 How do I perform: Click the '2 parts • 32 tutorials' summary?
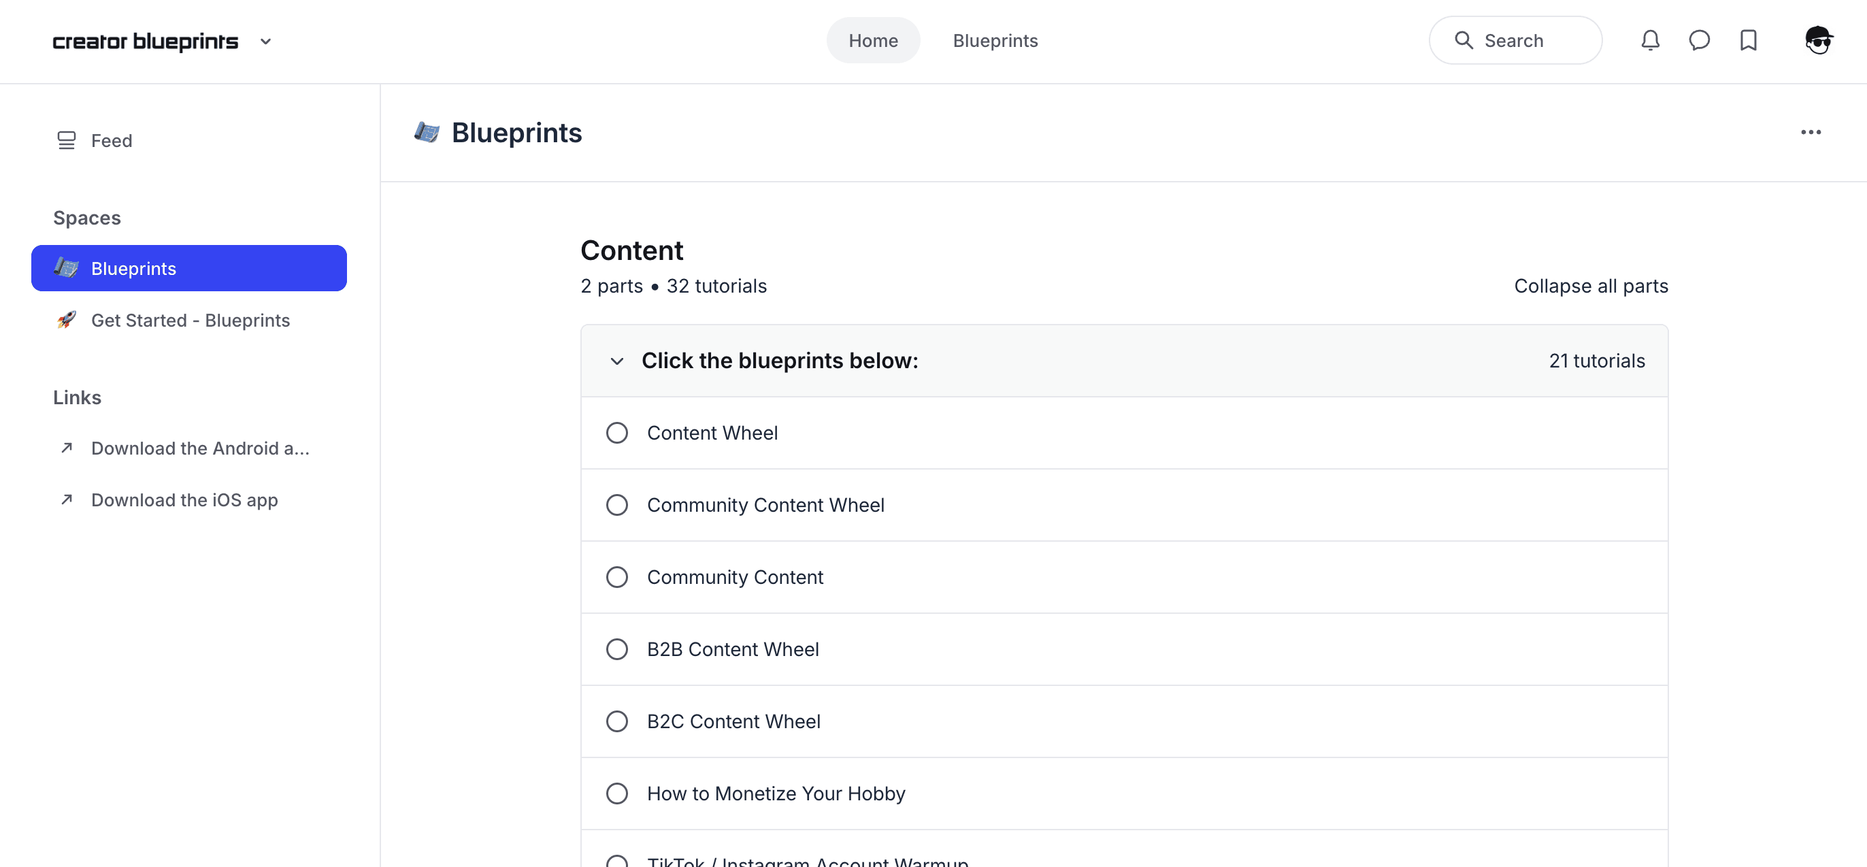pyautogui.click(x=674, y=286)
